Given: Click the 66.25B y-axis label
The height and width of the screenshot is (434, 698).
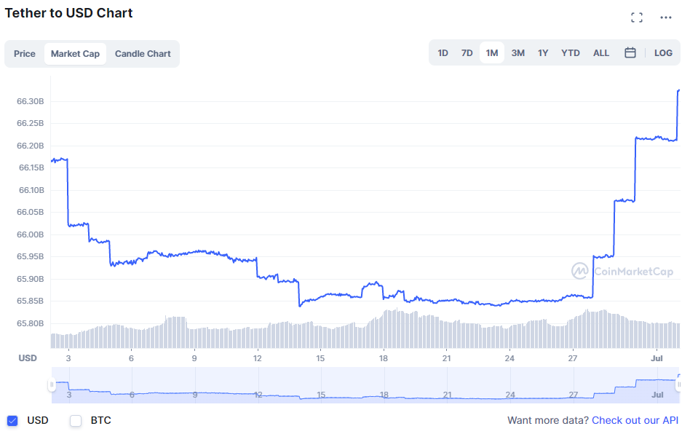Looking at the screenshot, I should (x=31, y=123).
